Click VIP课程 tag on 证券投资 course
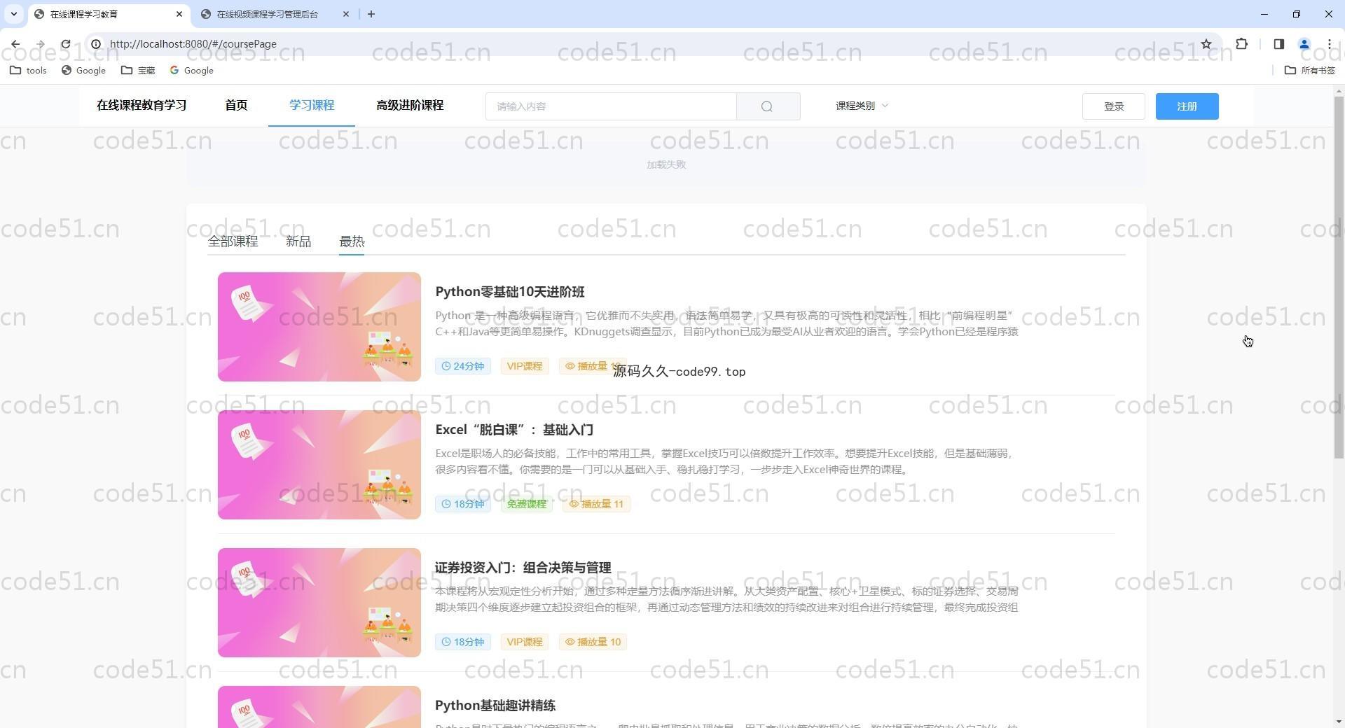 coord(525,642)
